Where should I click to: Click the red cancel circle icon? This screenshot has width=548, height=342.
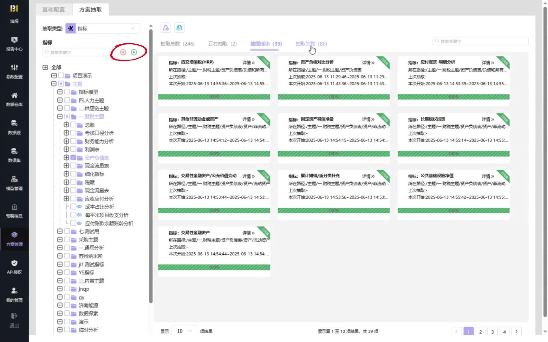click(123, 52)
